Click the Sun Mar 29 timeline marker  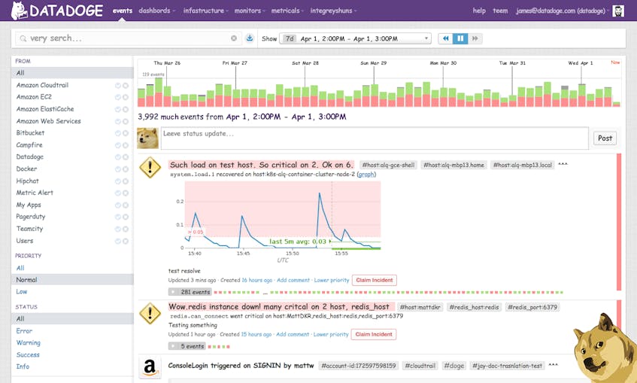[373, 63]
